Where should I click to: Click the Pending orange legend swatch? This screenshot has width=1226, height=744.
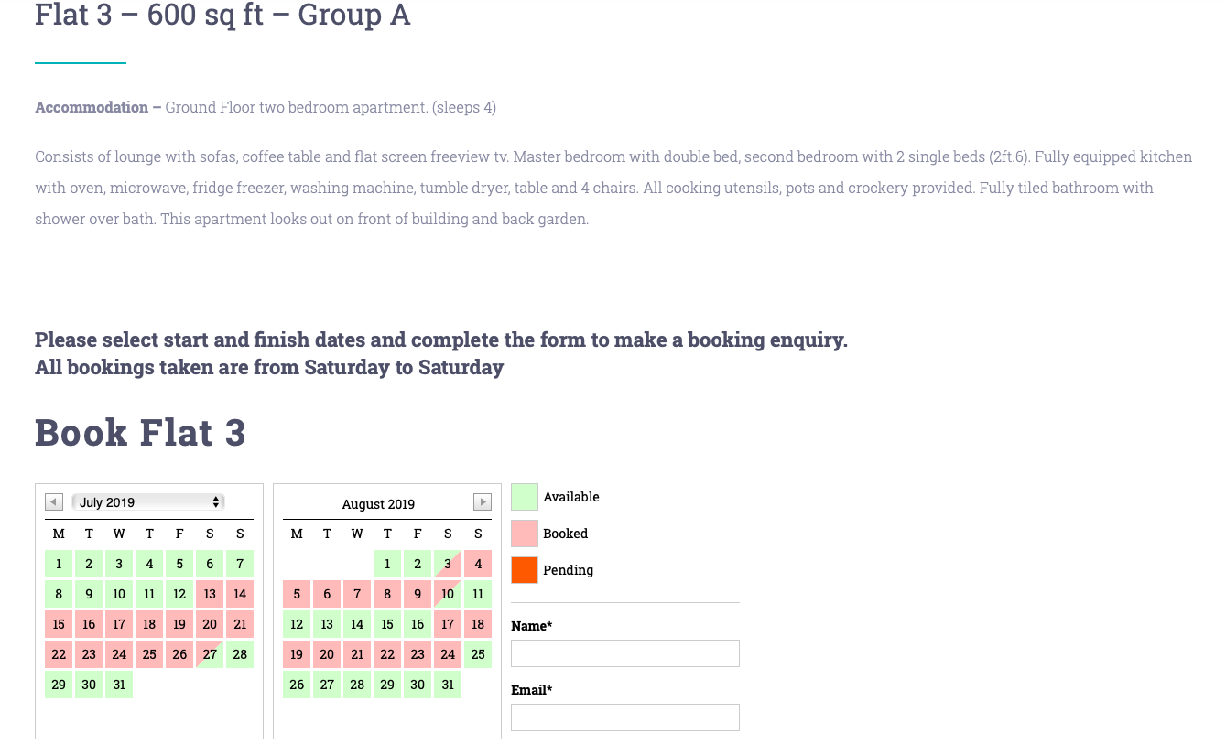[525, 570]
